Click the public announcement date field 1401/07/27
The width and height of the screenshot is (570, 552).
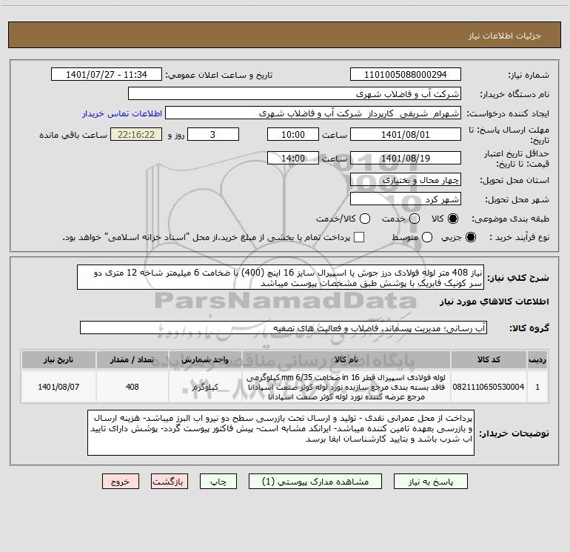tap(107, 74)
